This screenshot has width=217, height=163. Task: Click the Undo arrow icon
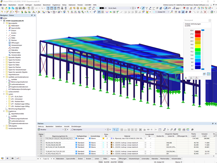pyautogui.click(x=37, y=8)
